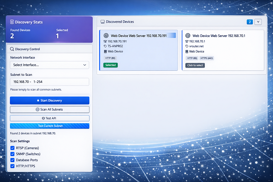The image size is (273, 182).
Task: Click the device icon for 192.168.70.1 server
Action: point(187,36)
